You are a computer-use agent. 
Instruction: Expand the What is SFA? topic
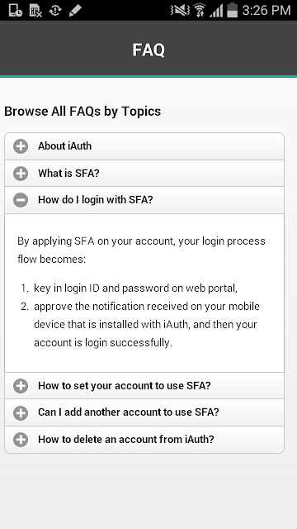[144, 174]
